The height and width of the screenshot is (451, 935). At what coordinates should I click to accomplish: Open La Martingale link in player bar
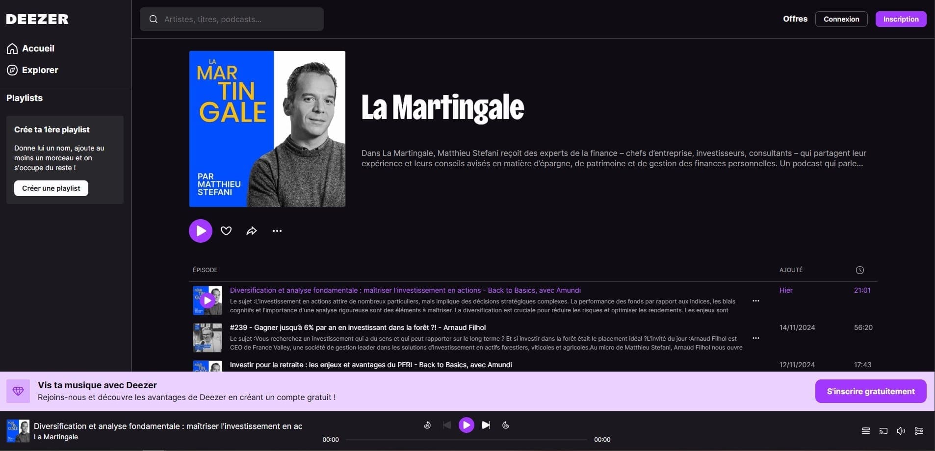click(56, 437)
